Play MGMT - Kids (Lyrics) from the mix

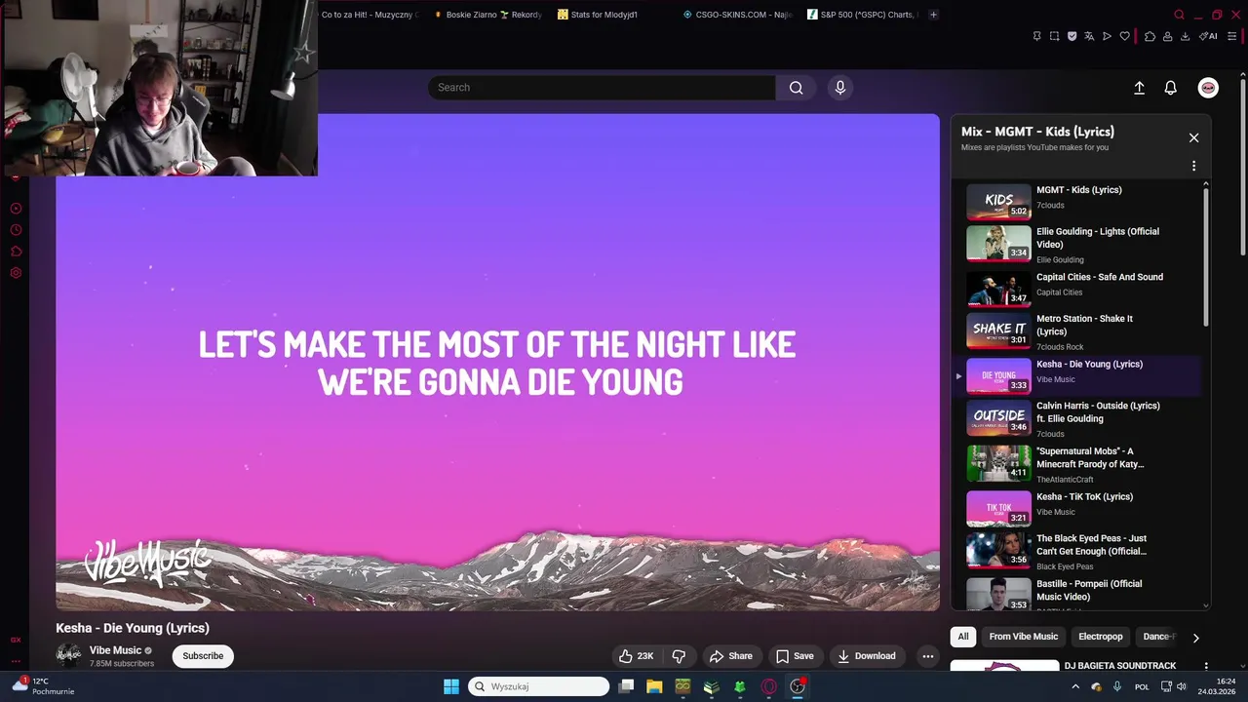1079,190
